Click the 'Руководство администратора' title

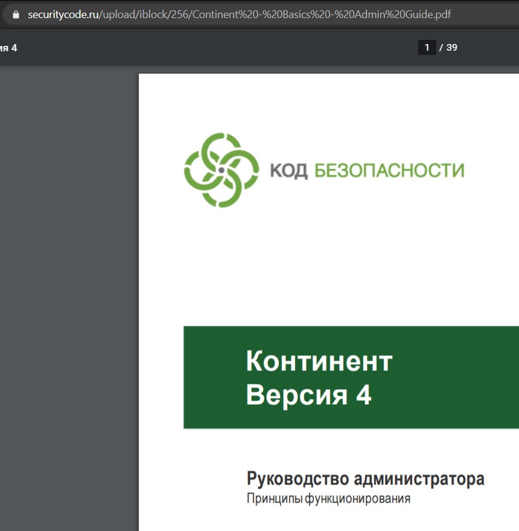[x=365, y=479]
